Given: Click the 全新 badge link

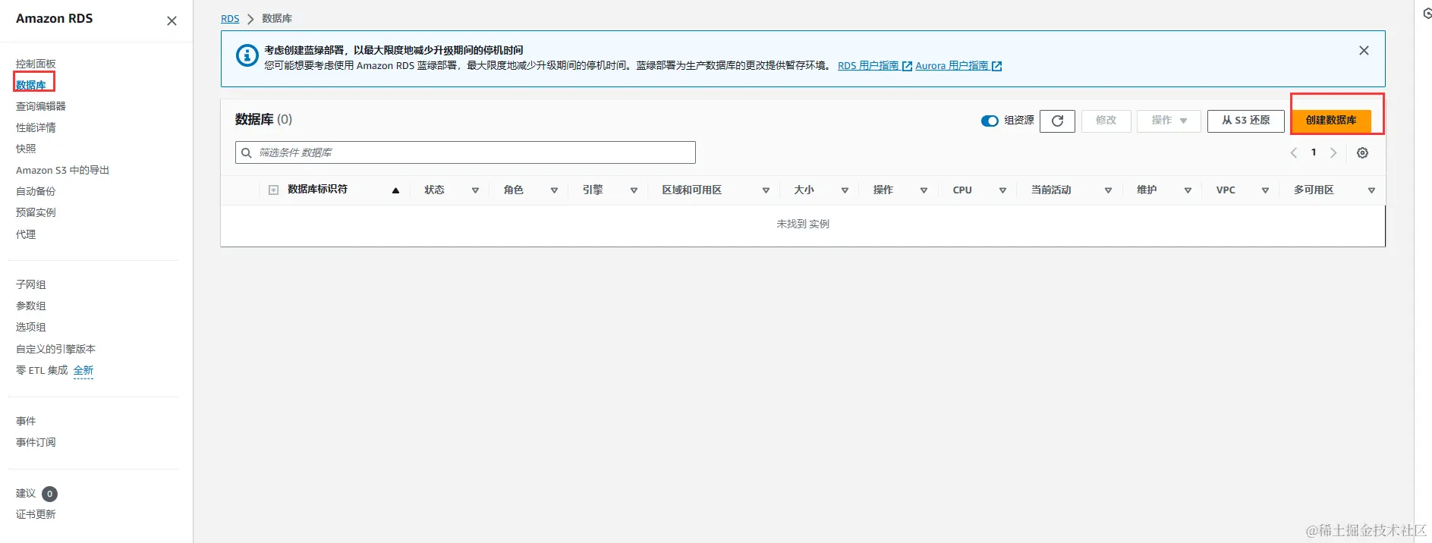Looking at the screenshot, I should pyautogui.click(x=83, y=370).
